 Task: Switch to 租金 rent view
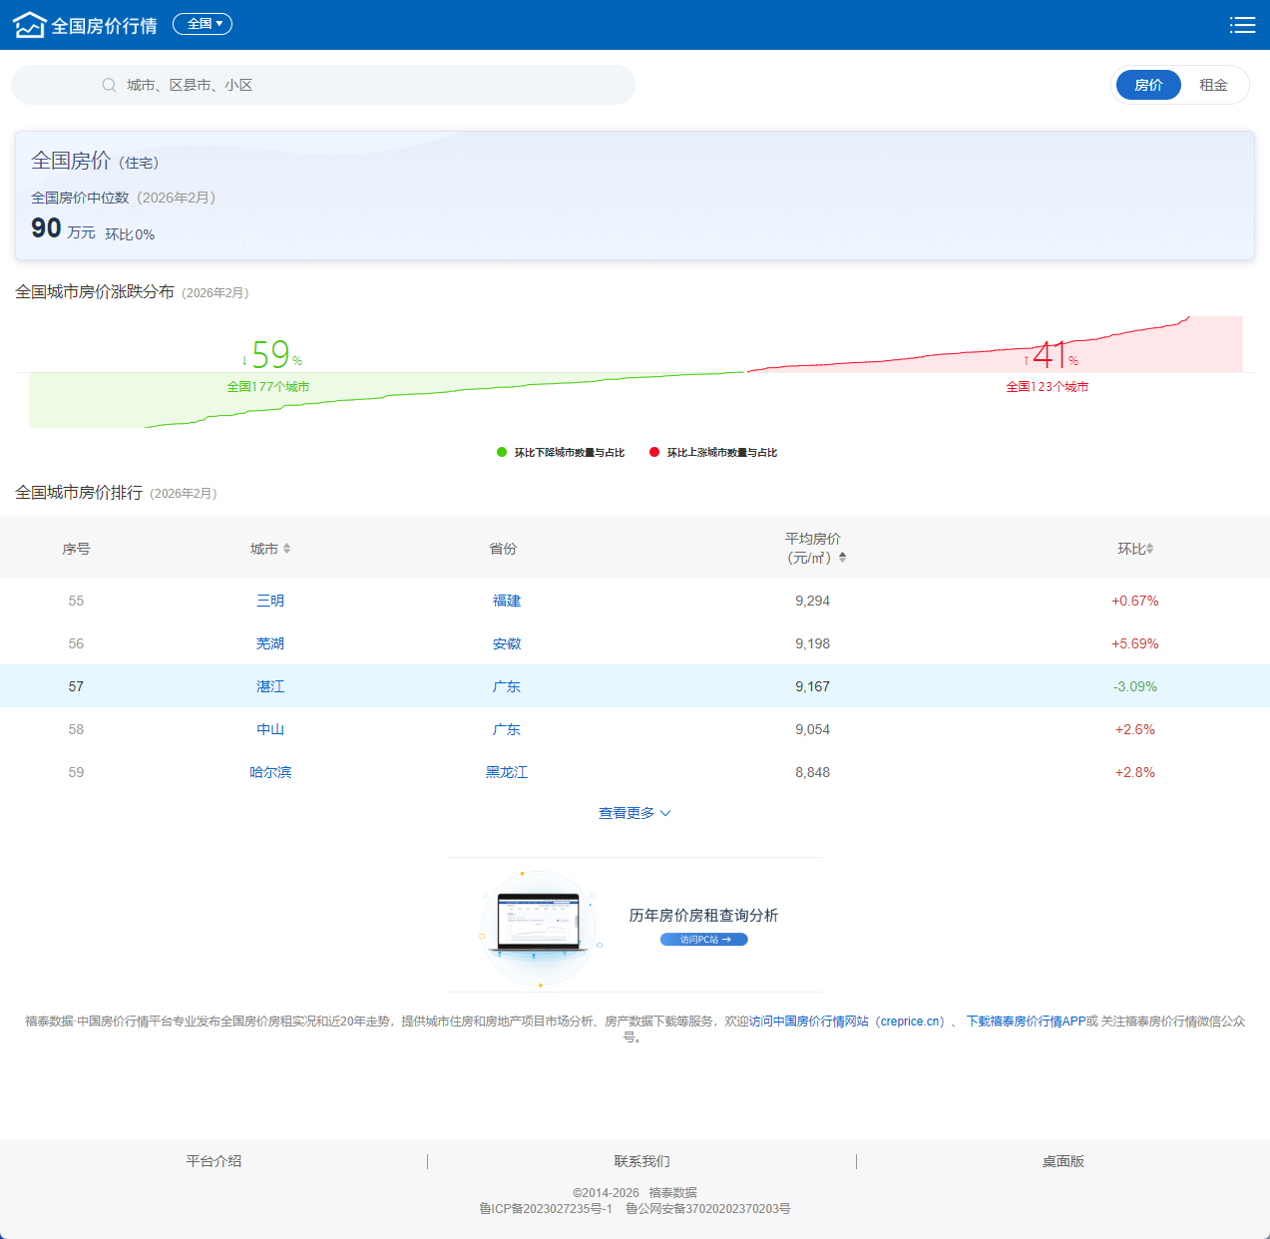coord(1213,85)
